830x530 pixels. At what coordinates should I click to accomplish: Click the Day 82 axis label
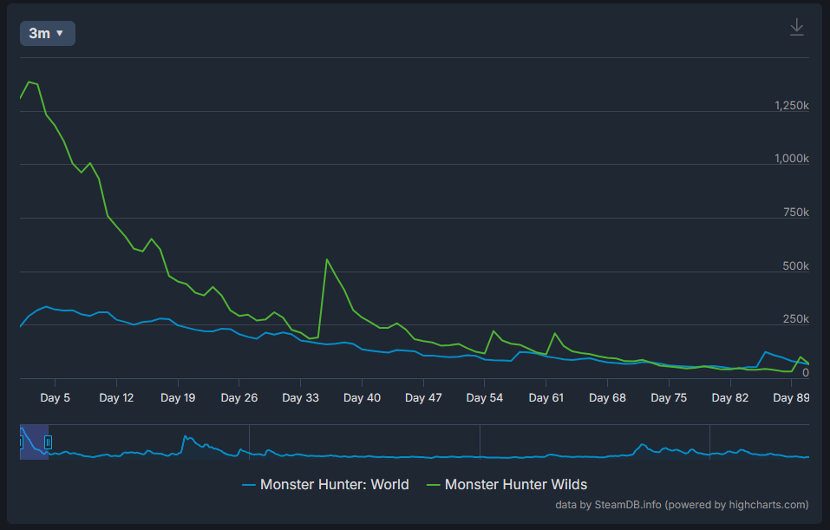click(730, 397)
